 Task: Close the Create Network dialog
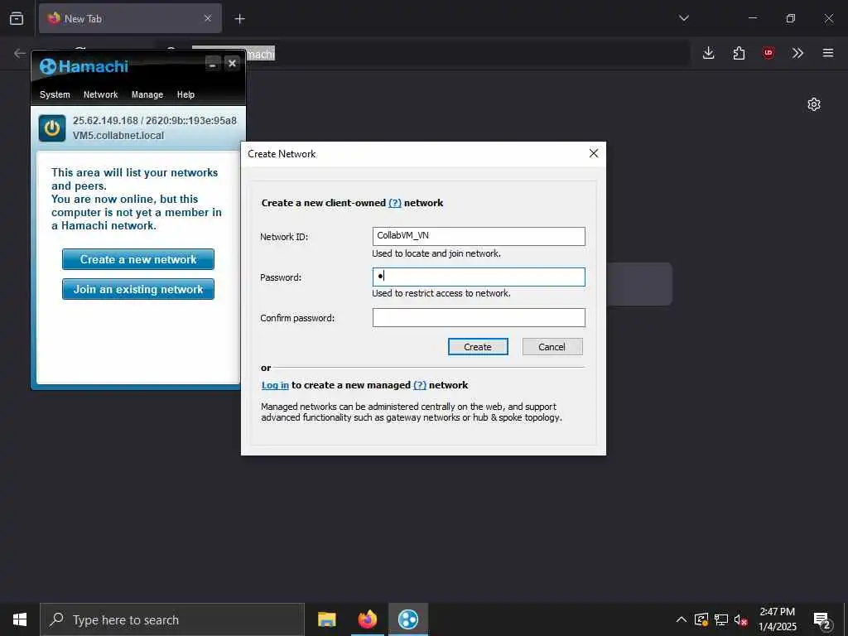(593, 153)
